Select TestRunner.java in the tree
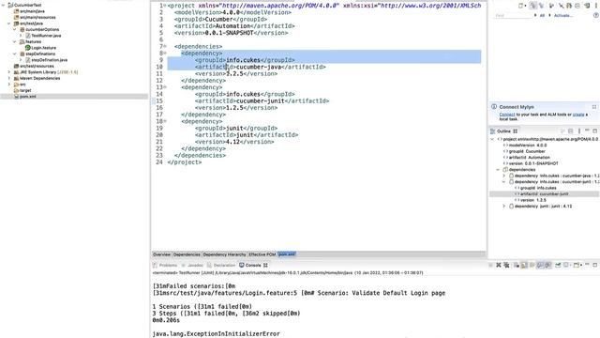Viewport: 600px width, 338px height. (46, 36)
